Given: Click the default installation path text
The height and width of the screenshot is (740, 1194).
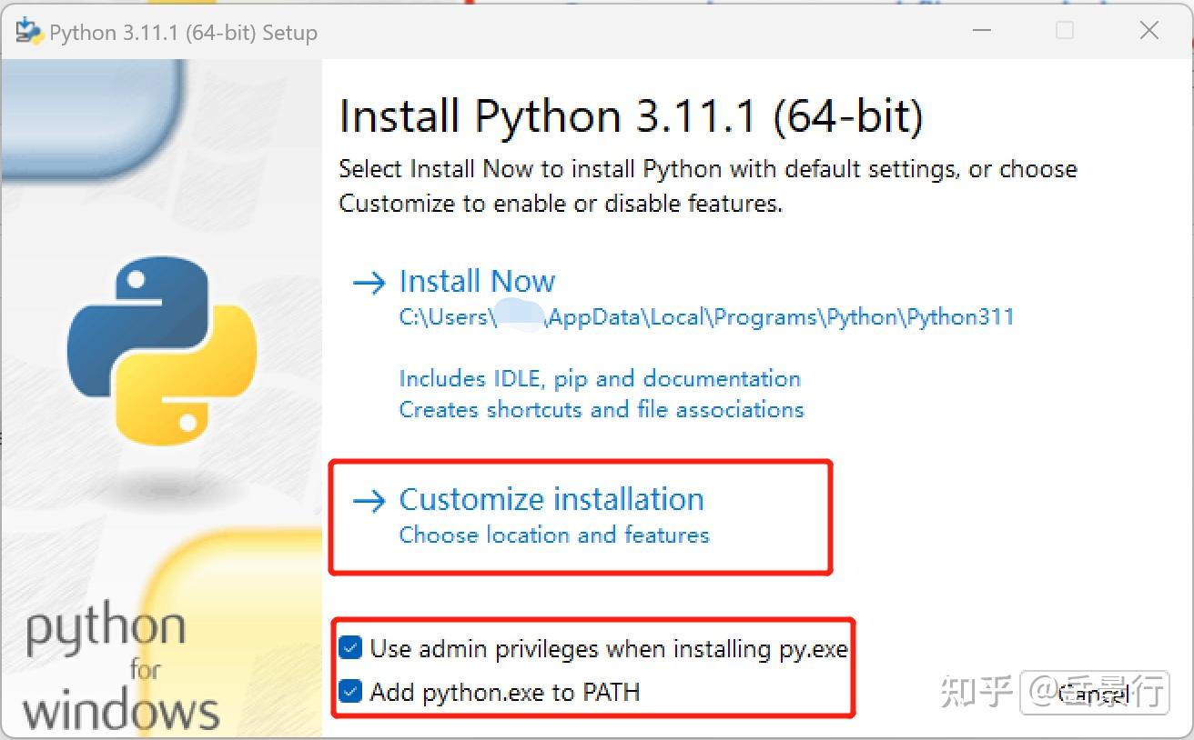Looking at the screenshot, I should coord(706,317).
